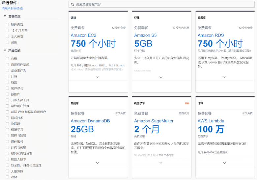Check the 数据库 category checkbox
The width and height of the screenshot is (257, 180).
click(7, 94)
